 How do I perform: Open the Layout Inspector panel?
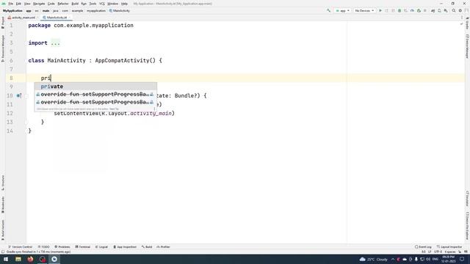point(449,247)
